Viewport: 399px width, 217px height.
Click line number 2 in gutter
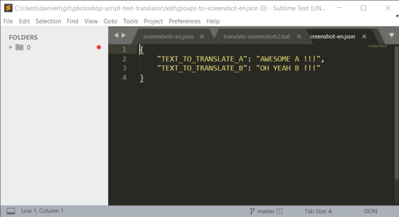124,59
